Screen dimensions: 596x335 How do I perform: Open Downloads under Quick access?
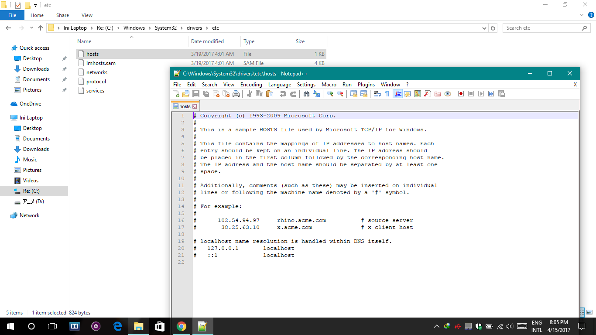coord(36,69)
